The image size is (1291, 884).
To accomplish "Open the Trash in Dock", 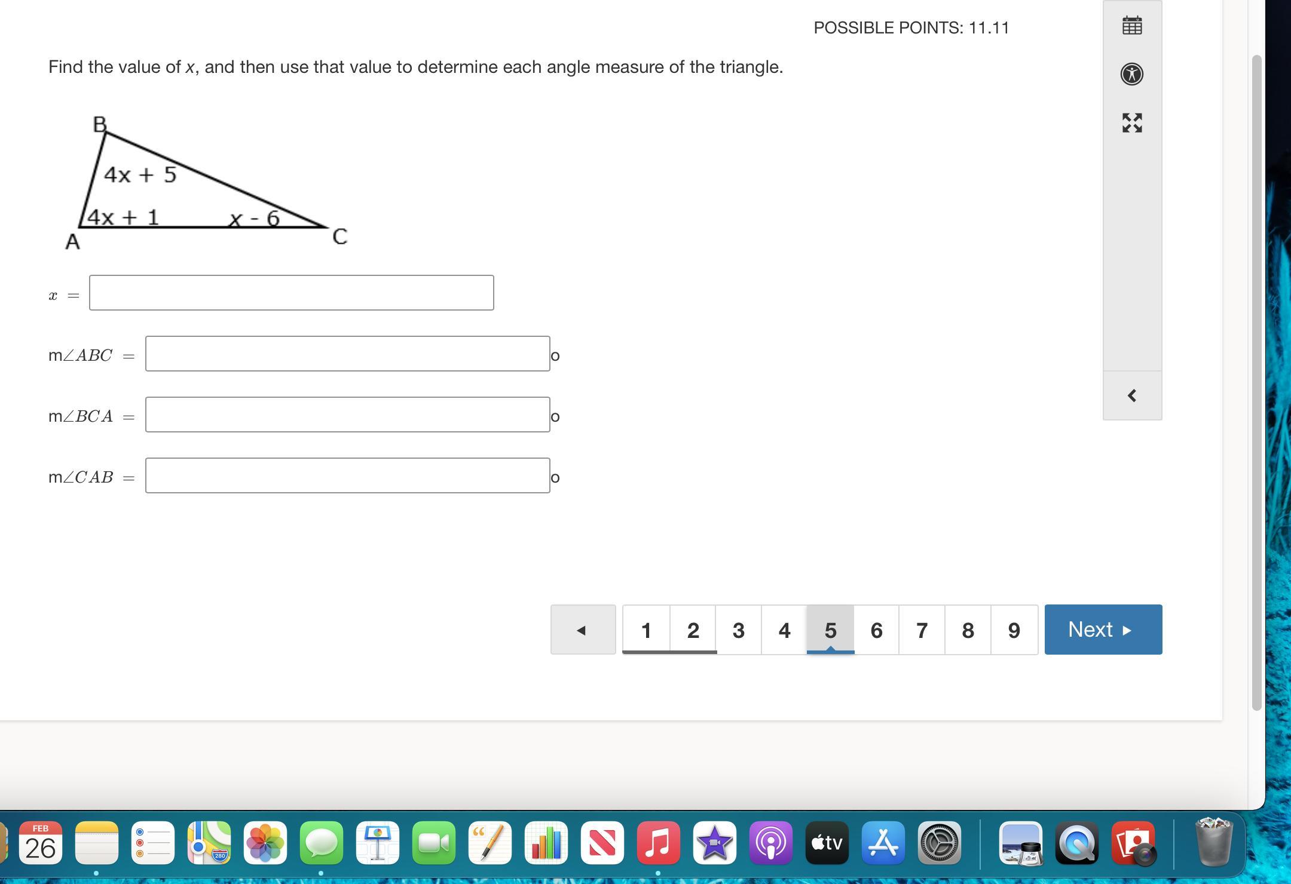I will pyautogui.click(x=1213, y=843).
